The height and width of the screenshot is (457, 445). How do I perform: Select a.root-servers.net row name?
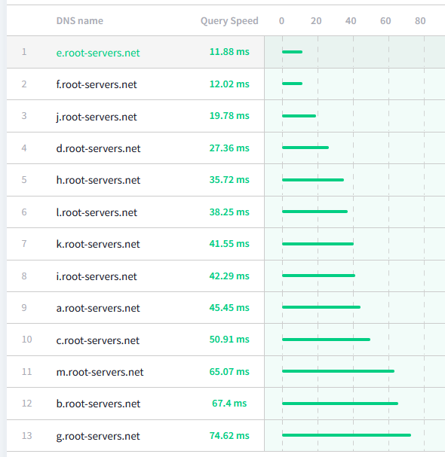click(x=98, y=308)
